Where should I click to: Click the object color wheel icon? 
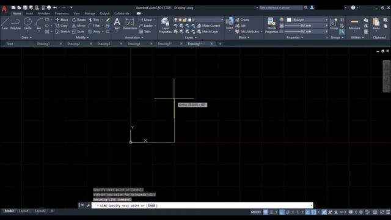tap(282, 20)
